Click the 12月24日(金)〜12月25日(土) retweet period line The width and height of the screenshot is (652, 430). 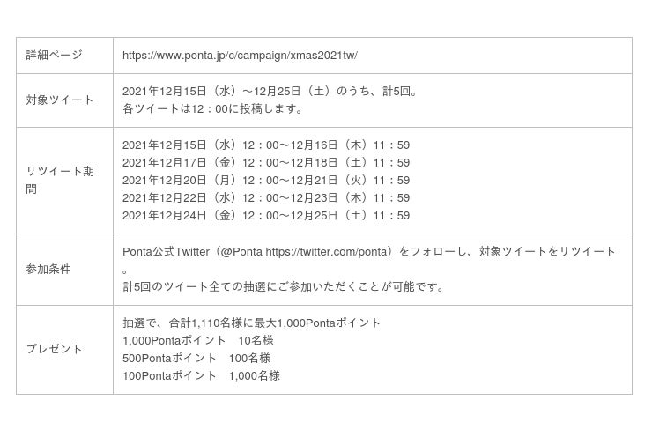point(266,216)
